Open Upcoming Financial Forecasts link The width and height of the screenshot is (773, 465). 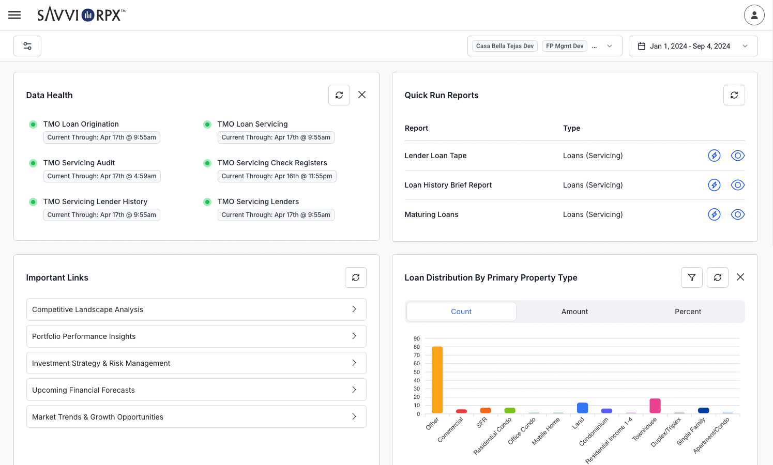[x=196, y=390]
